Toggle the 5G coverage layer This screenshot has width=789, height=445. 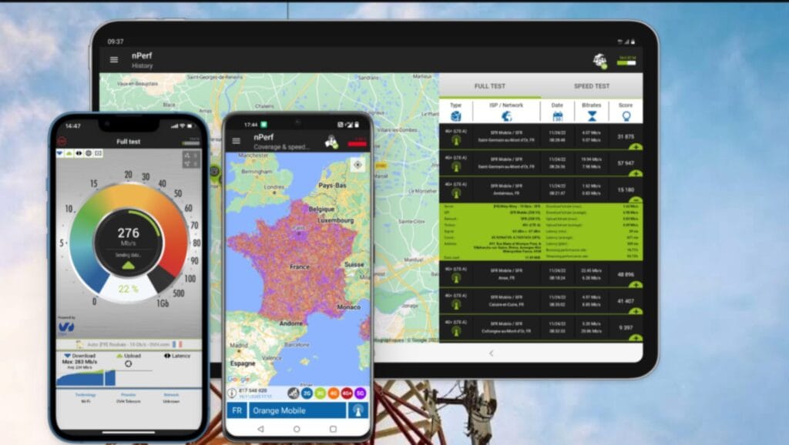point(361,393)
